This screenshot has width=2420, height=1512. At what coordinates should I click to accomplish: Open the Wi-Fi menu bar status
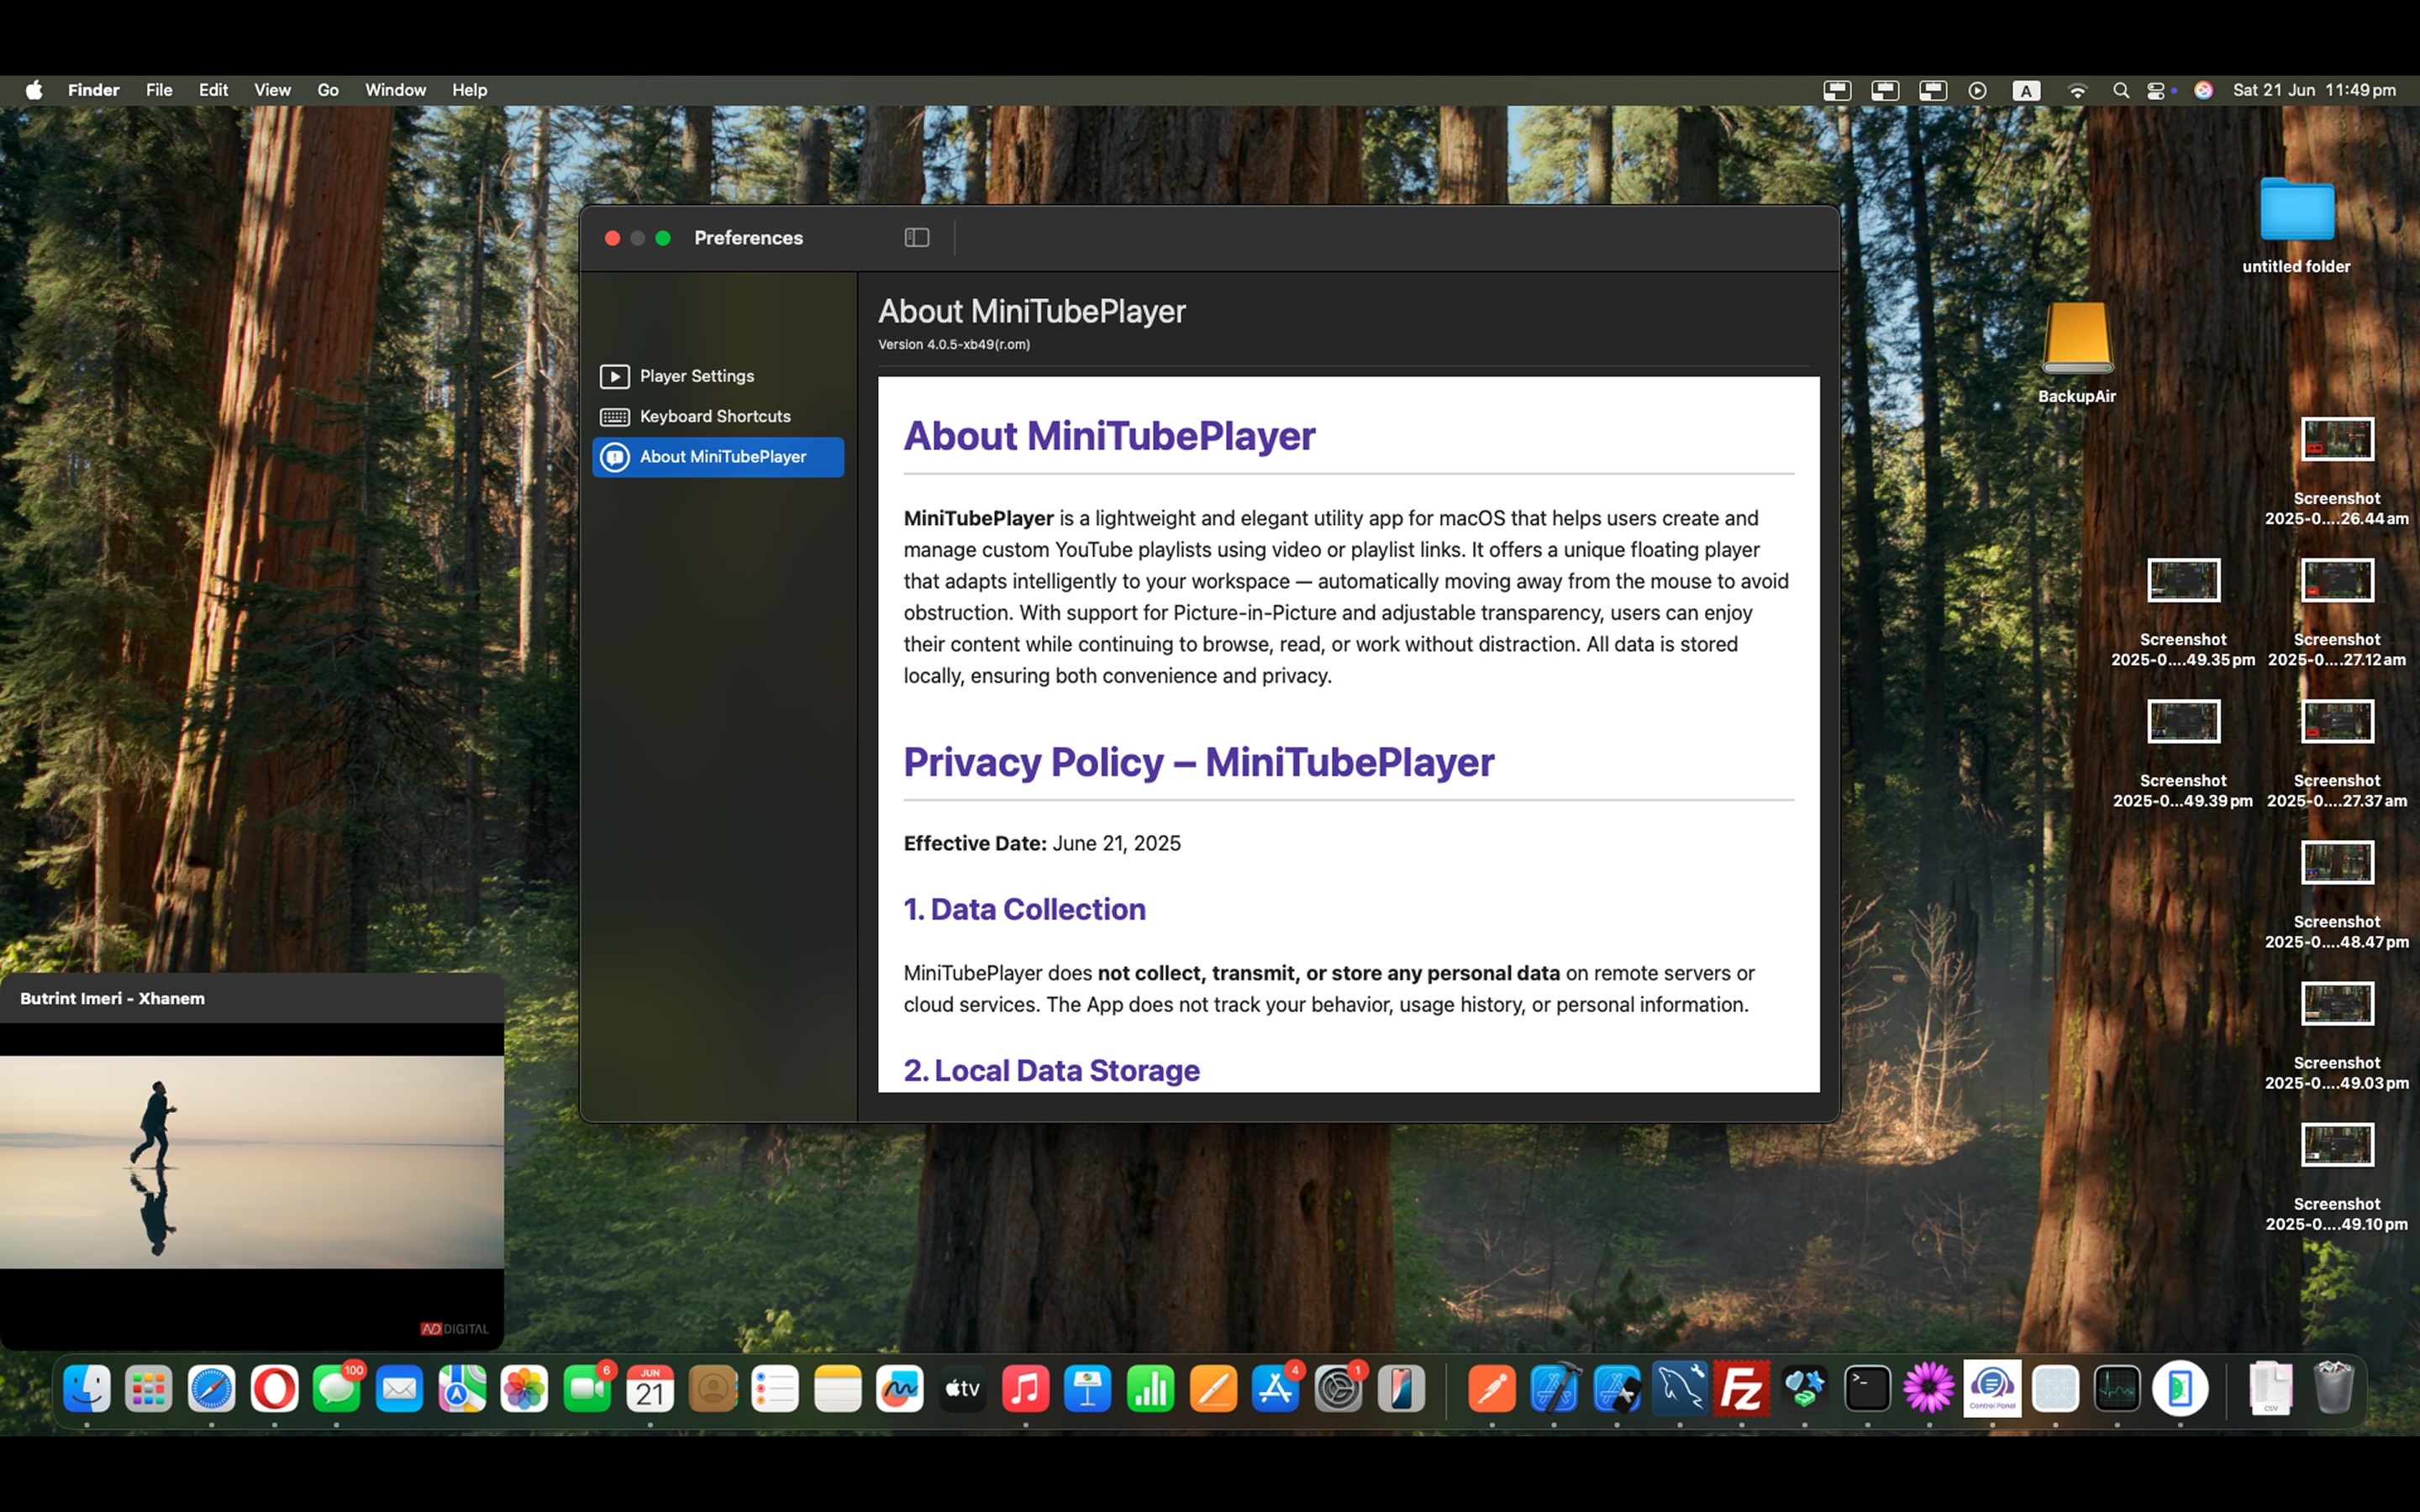coord(2077,90)
